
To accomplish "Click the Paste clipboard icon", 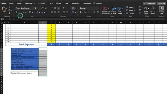I will point(4,9).
